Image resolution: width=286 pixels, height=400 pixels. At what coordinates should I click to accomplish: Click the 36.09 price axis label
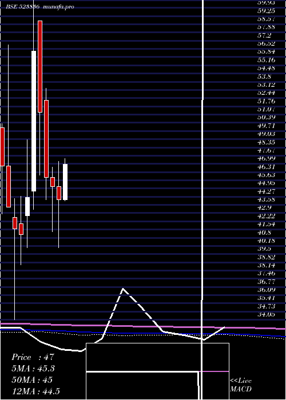pos(266,290)
